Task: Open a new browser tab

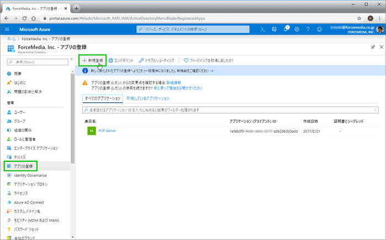Action: tap(76, 8)
